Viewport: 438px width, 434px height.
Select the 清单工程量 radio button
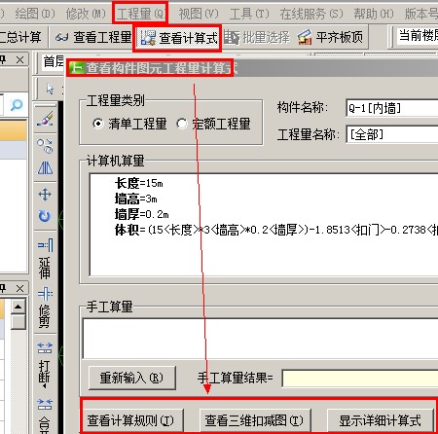[97, 124]
